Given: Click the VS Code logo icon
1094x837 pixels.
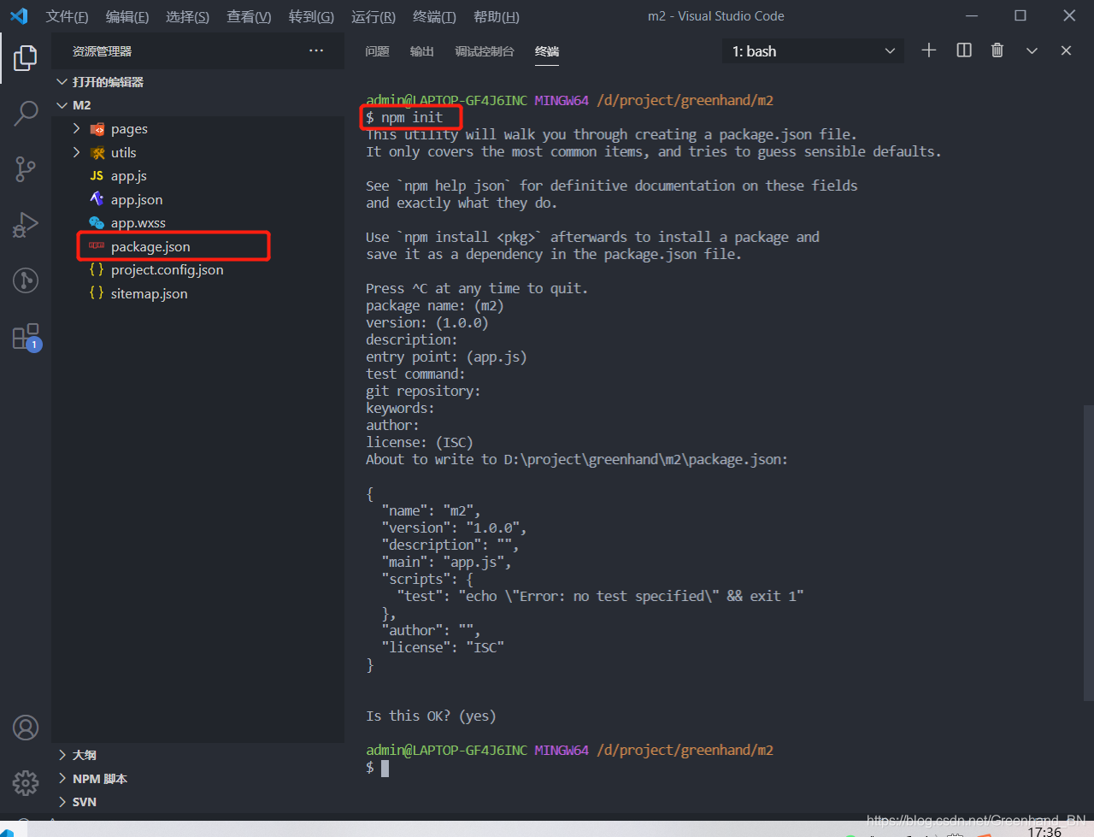Looking at the screenshot, I should click(19, 16).
